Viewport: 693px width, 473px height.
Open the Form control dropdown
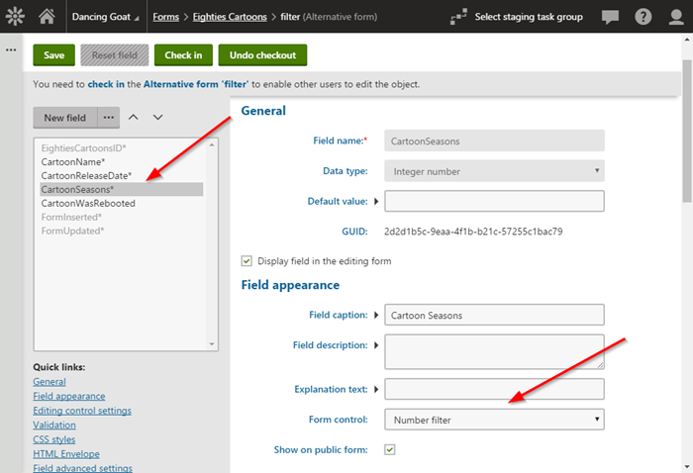(494, 420)
